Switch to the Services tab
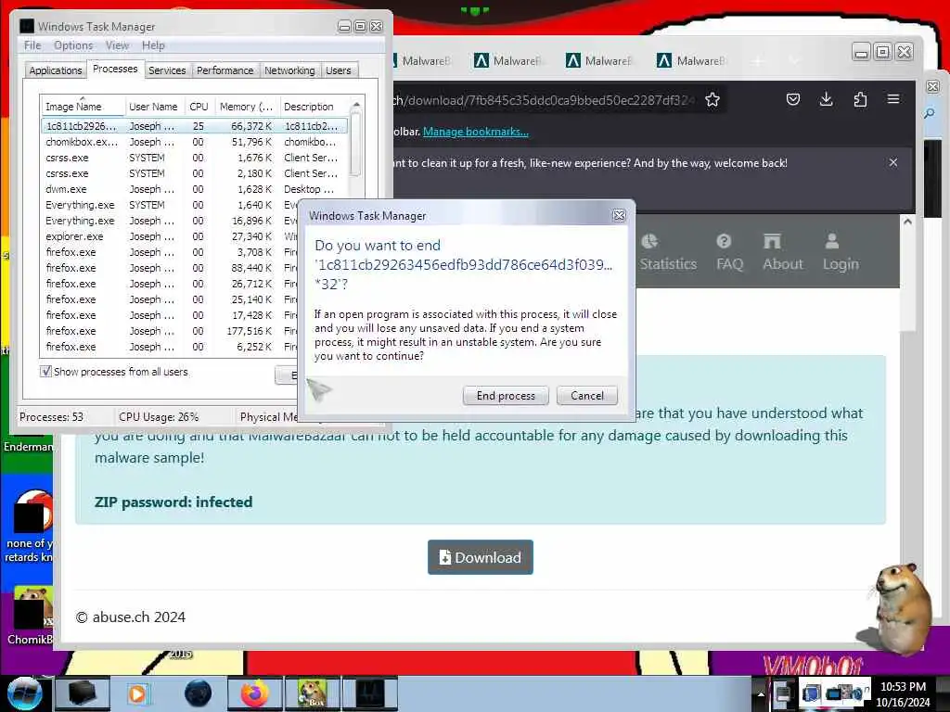This screenshot has height=712, width=950. [x=167, y=70]
